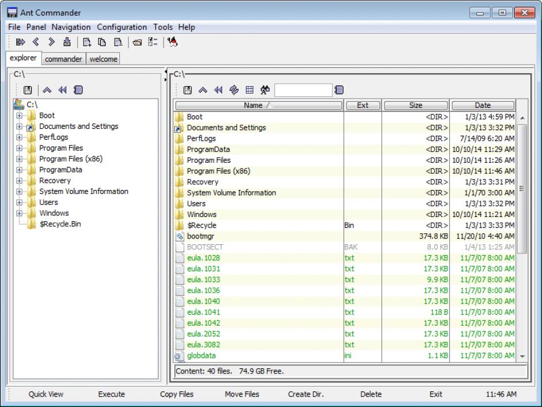Click the floppy drive icon in the left panel
This screenshot has height=407, width=542.
(x=28, y=90)
